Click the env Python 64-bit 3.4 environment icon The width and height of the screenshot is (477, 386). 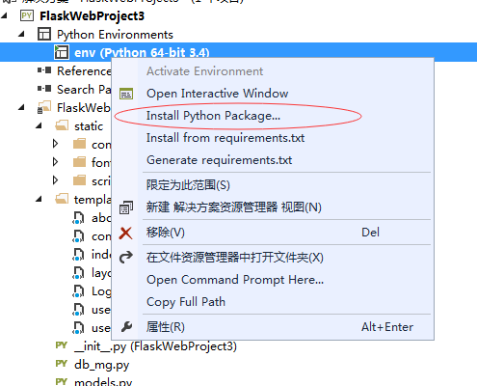click(62, 52)
